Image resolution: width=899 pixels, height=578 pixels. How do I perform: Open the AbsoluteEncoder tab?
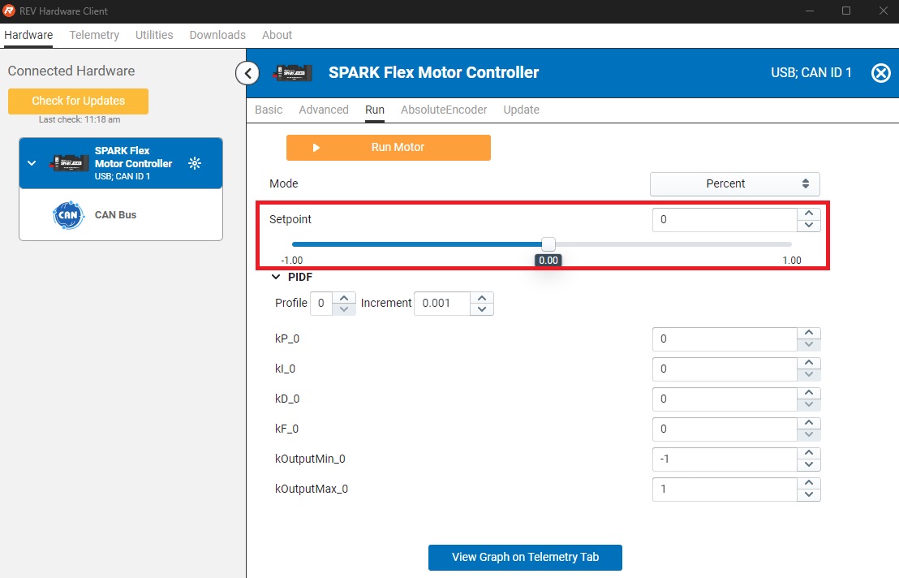444,110
